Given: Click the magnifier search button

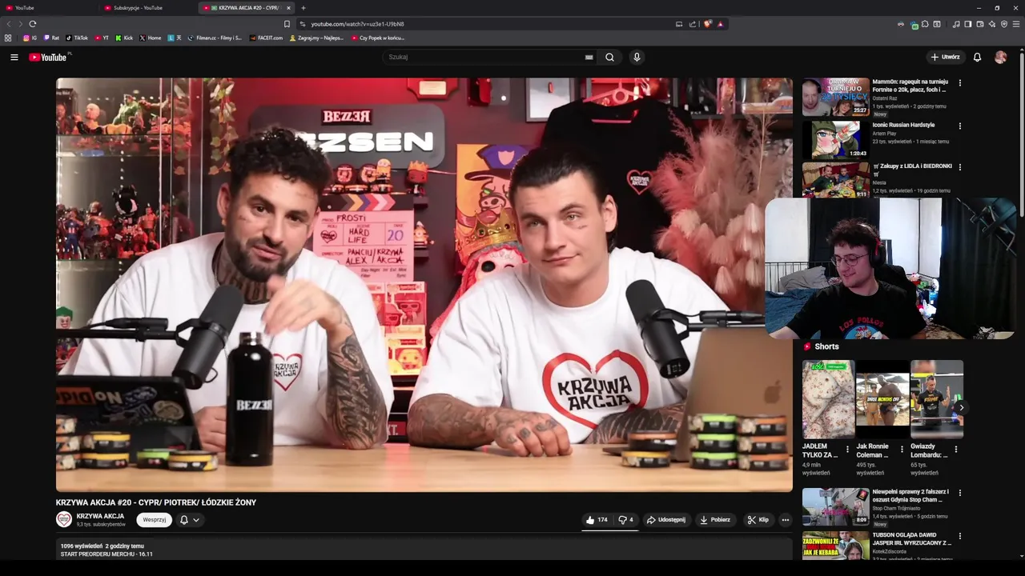Looking at the screenshot, I should pos(609,57).
